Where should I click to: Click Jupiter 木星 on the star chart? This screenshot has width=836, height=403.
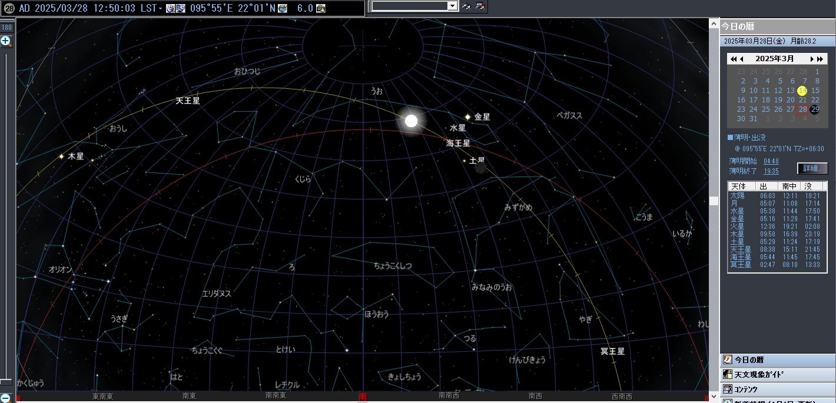(62, 156)
